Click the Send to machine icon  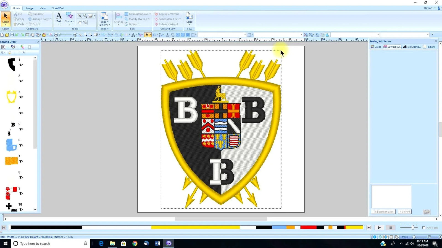point(189,18)
